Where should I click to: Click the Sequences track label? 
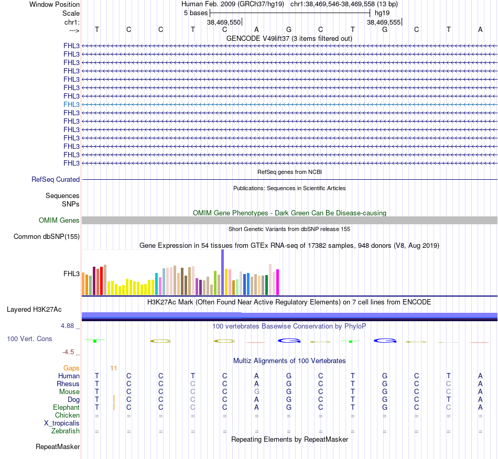click(62, 195)
